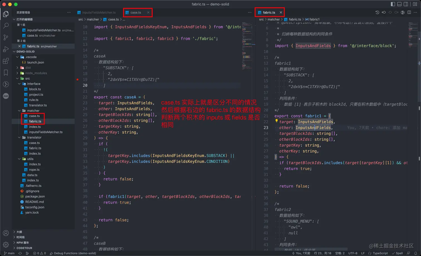Toggle the file annotations git icon
421x256 pixels.
pyautogui.click(x=403, y=12)
